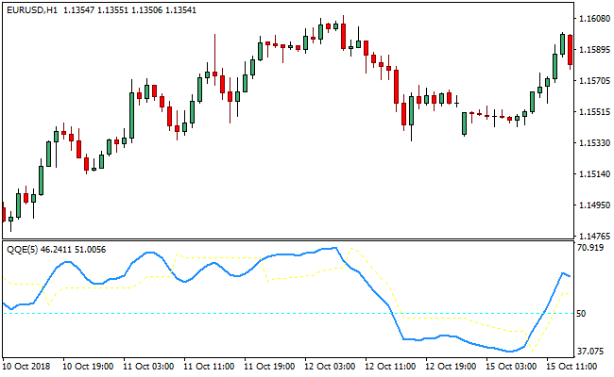The height and width of the screenshot is (377, 614).
Task: Click price label 1.14950
Action: (594, 205)
